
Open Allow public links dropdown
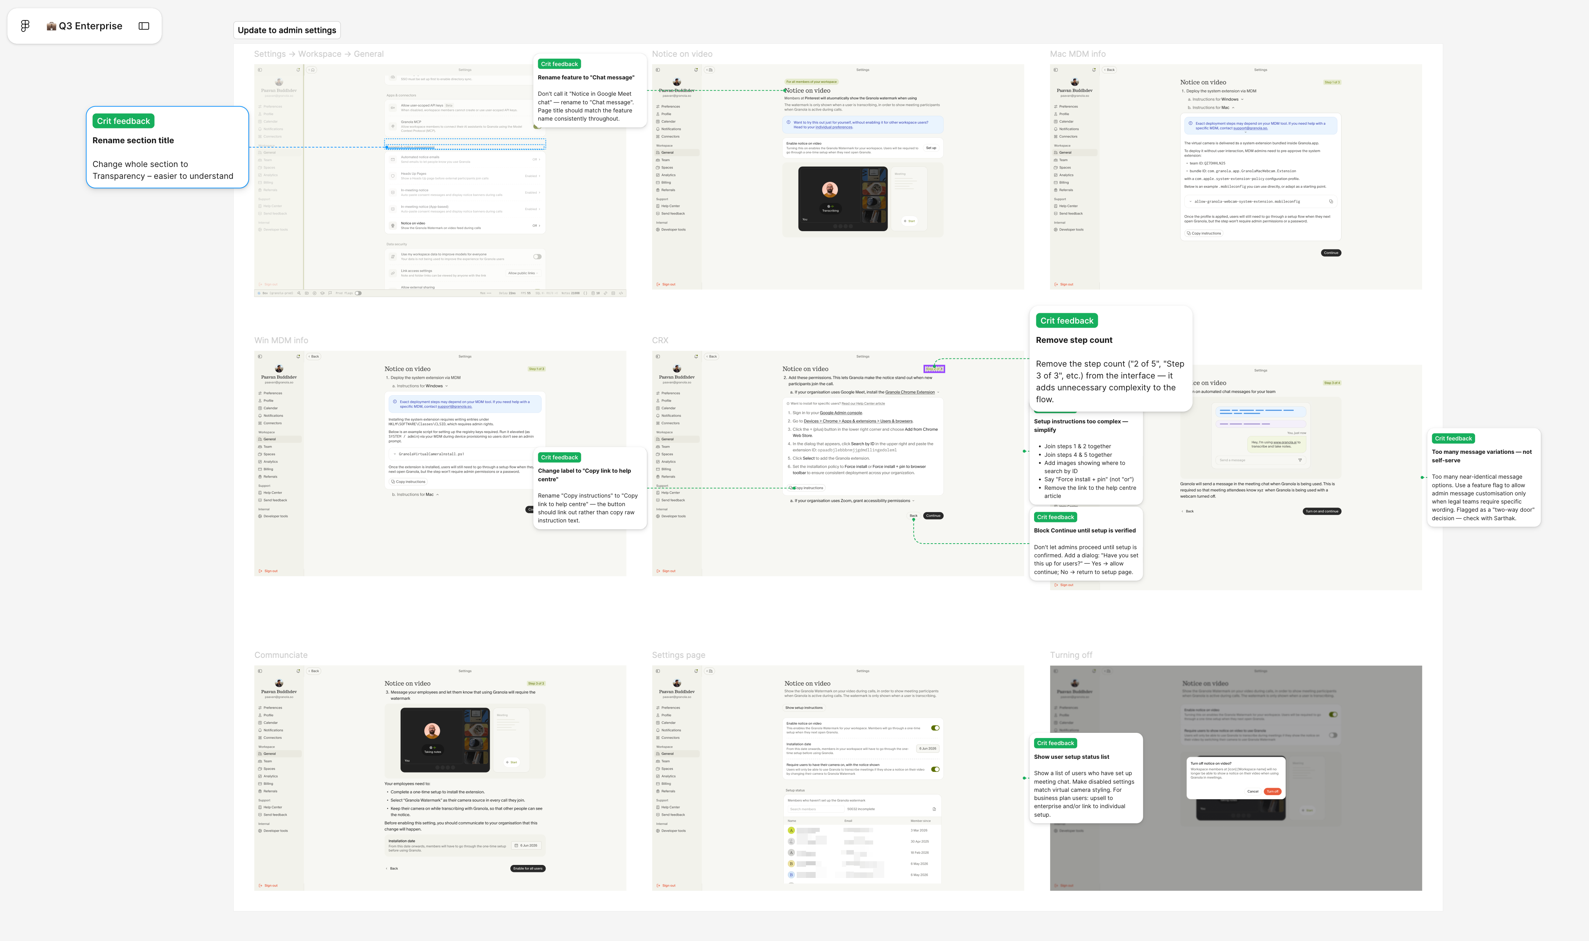pyautogui.click(x=523, y=273)
